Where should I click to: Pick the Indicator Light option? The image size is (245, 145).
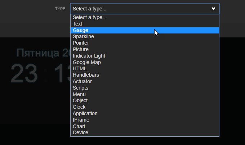tap(89, 56)
